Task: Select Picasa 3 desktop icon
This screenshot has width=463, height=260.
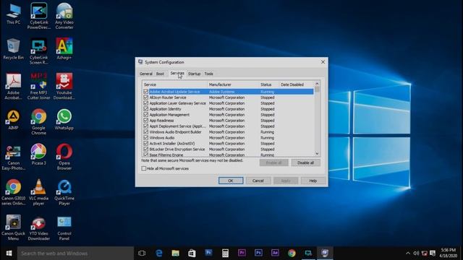Action: tap(38, 154)
